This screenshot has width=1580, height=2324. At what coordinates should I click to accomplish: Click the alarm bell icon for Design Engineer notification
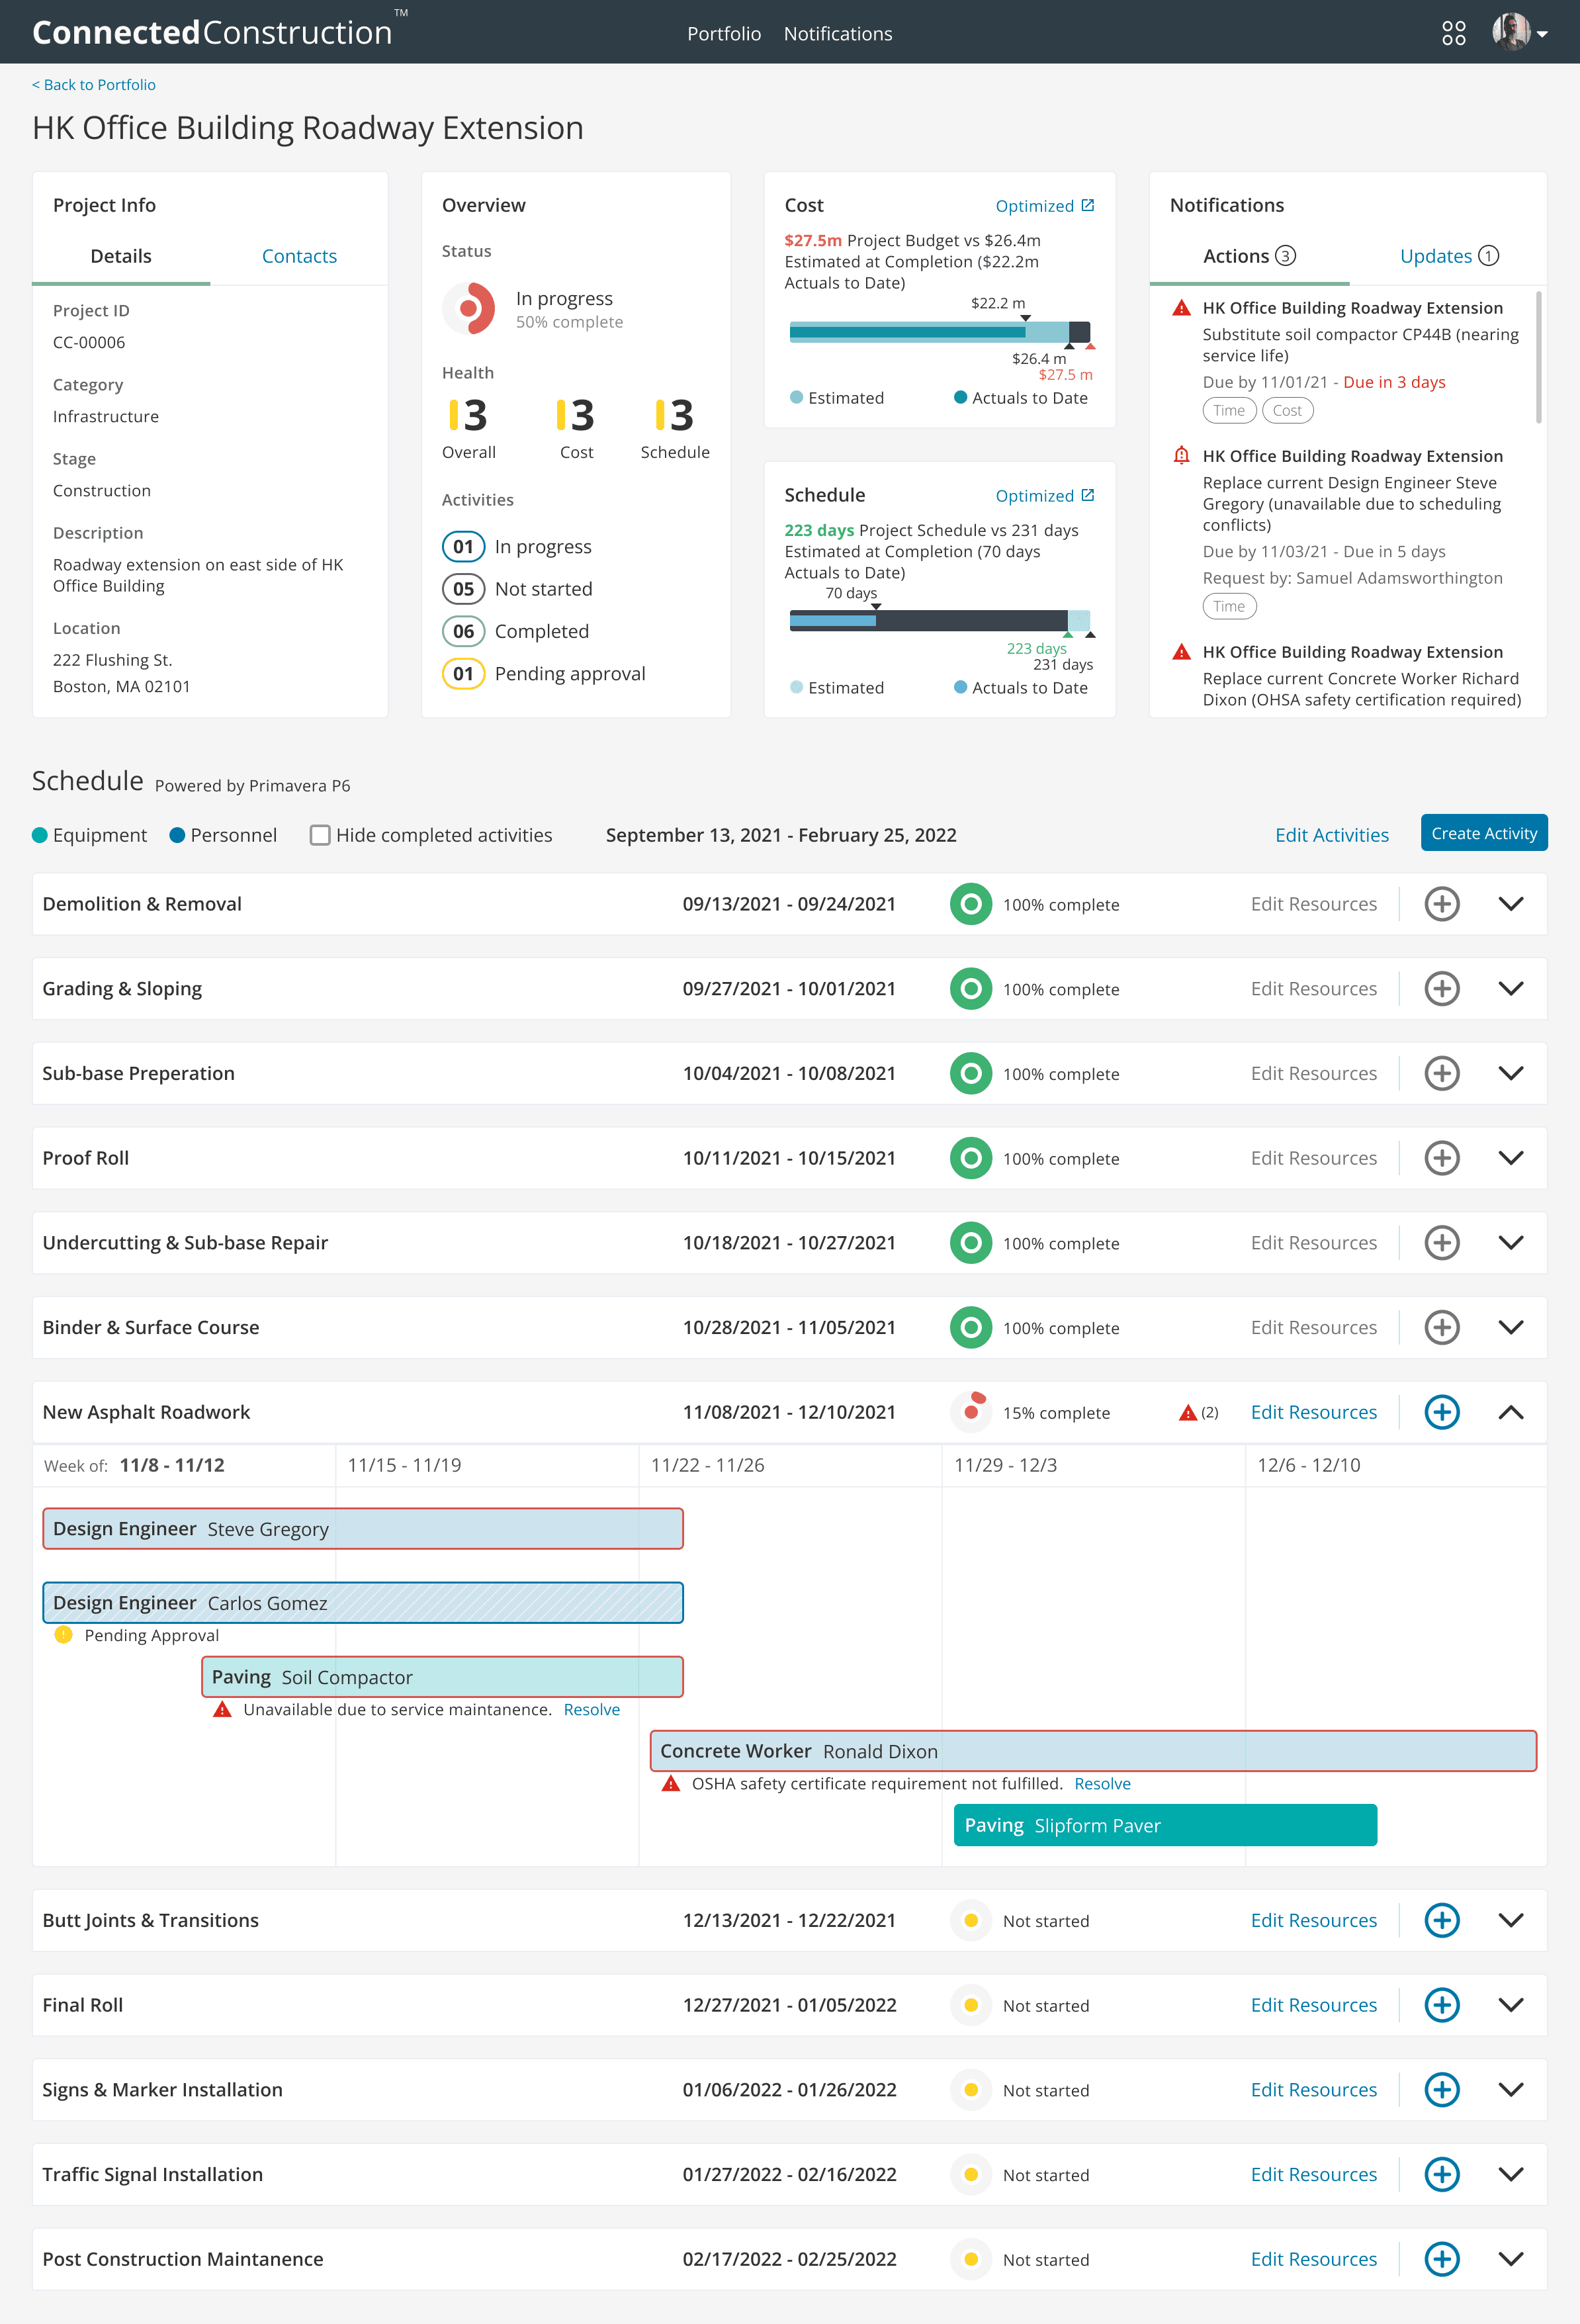tap(1181, 456)
